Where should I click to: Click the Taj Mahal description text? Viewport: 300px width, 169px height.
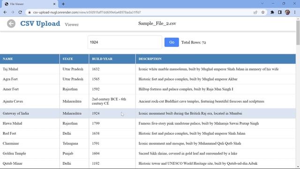coord(209,69)
